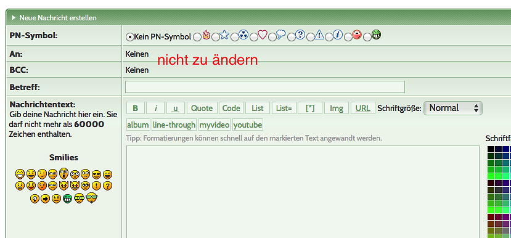Select the Kein PN-Symbol radio button

pyautogui.click(x=129, y=37)
